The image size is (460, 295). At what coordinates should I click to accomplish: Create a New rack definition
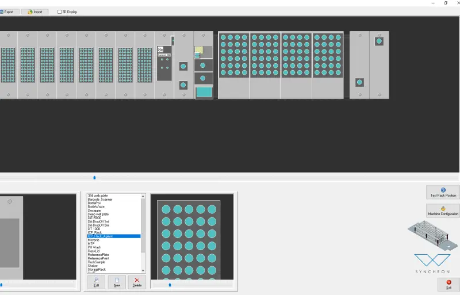click(117, 282)
